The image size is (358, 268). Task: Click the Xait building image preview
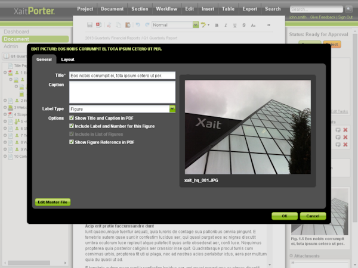(x=248, y=127)
